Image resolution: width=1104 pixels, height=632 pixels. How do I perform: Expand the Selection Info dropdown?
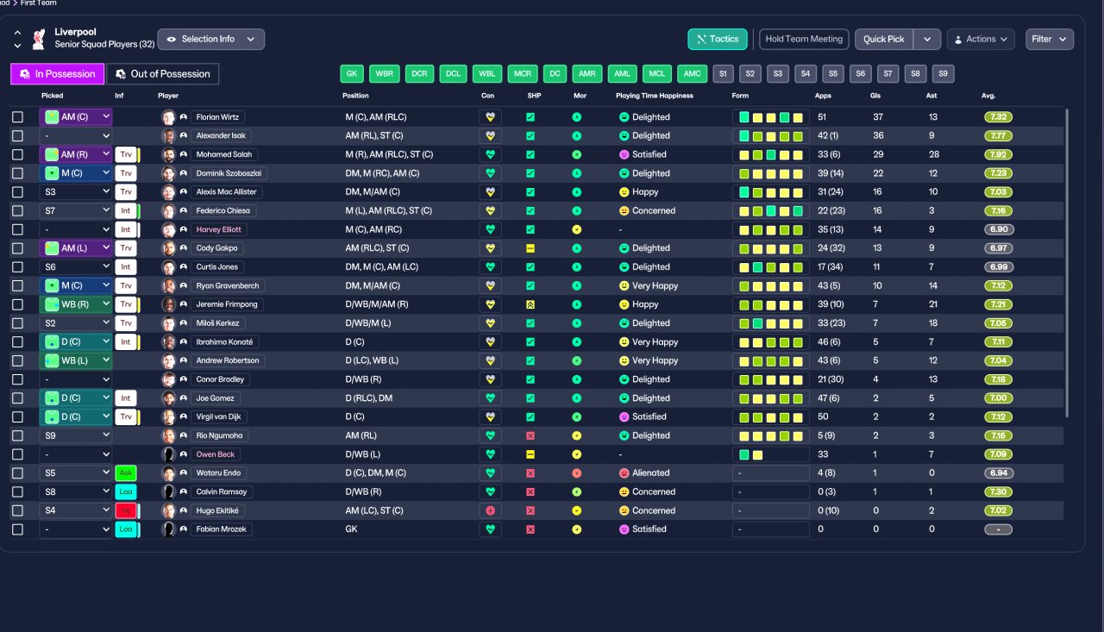pyautogui.click(x=211, y=39)
